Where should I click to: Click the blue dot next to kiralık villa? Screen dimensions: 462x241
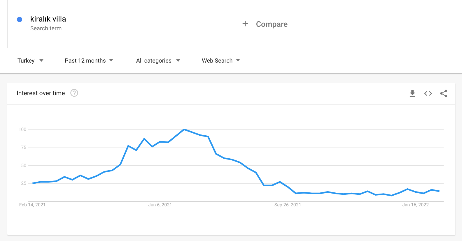pos(20,20)
